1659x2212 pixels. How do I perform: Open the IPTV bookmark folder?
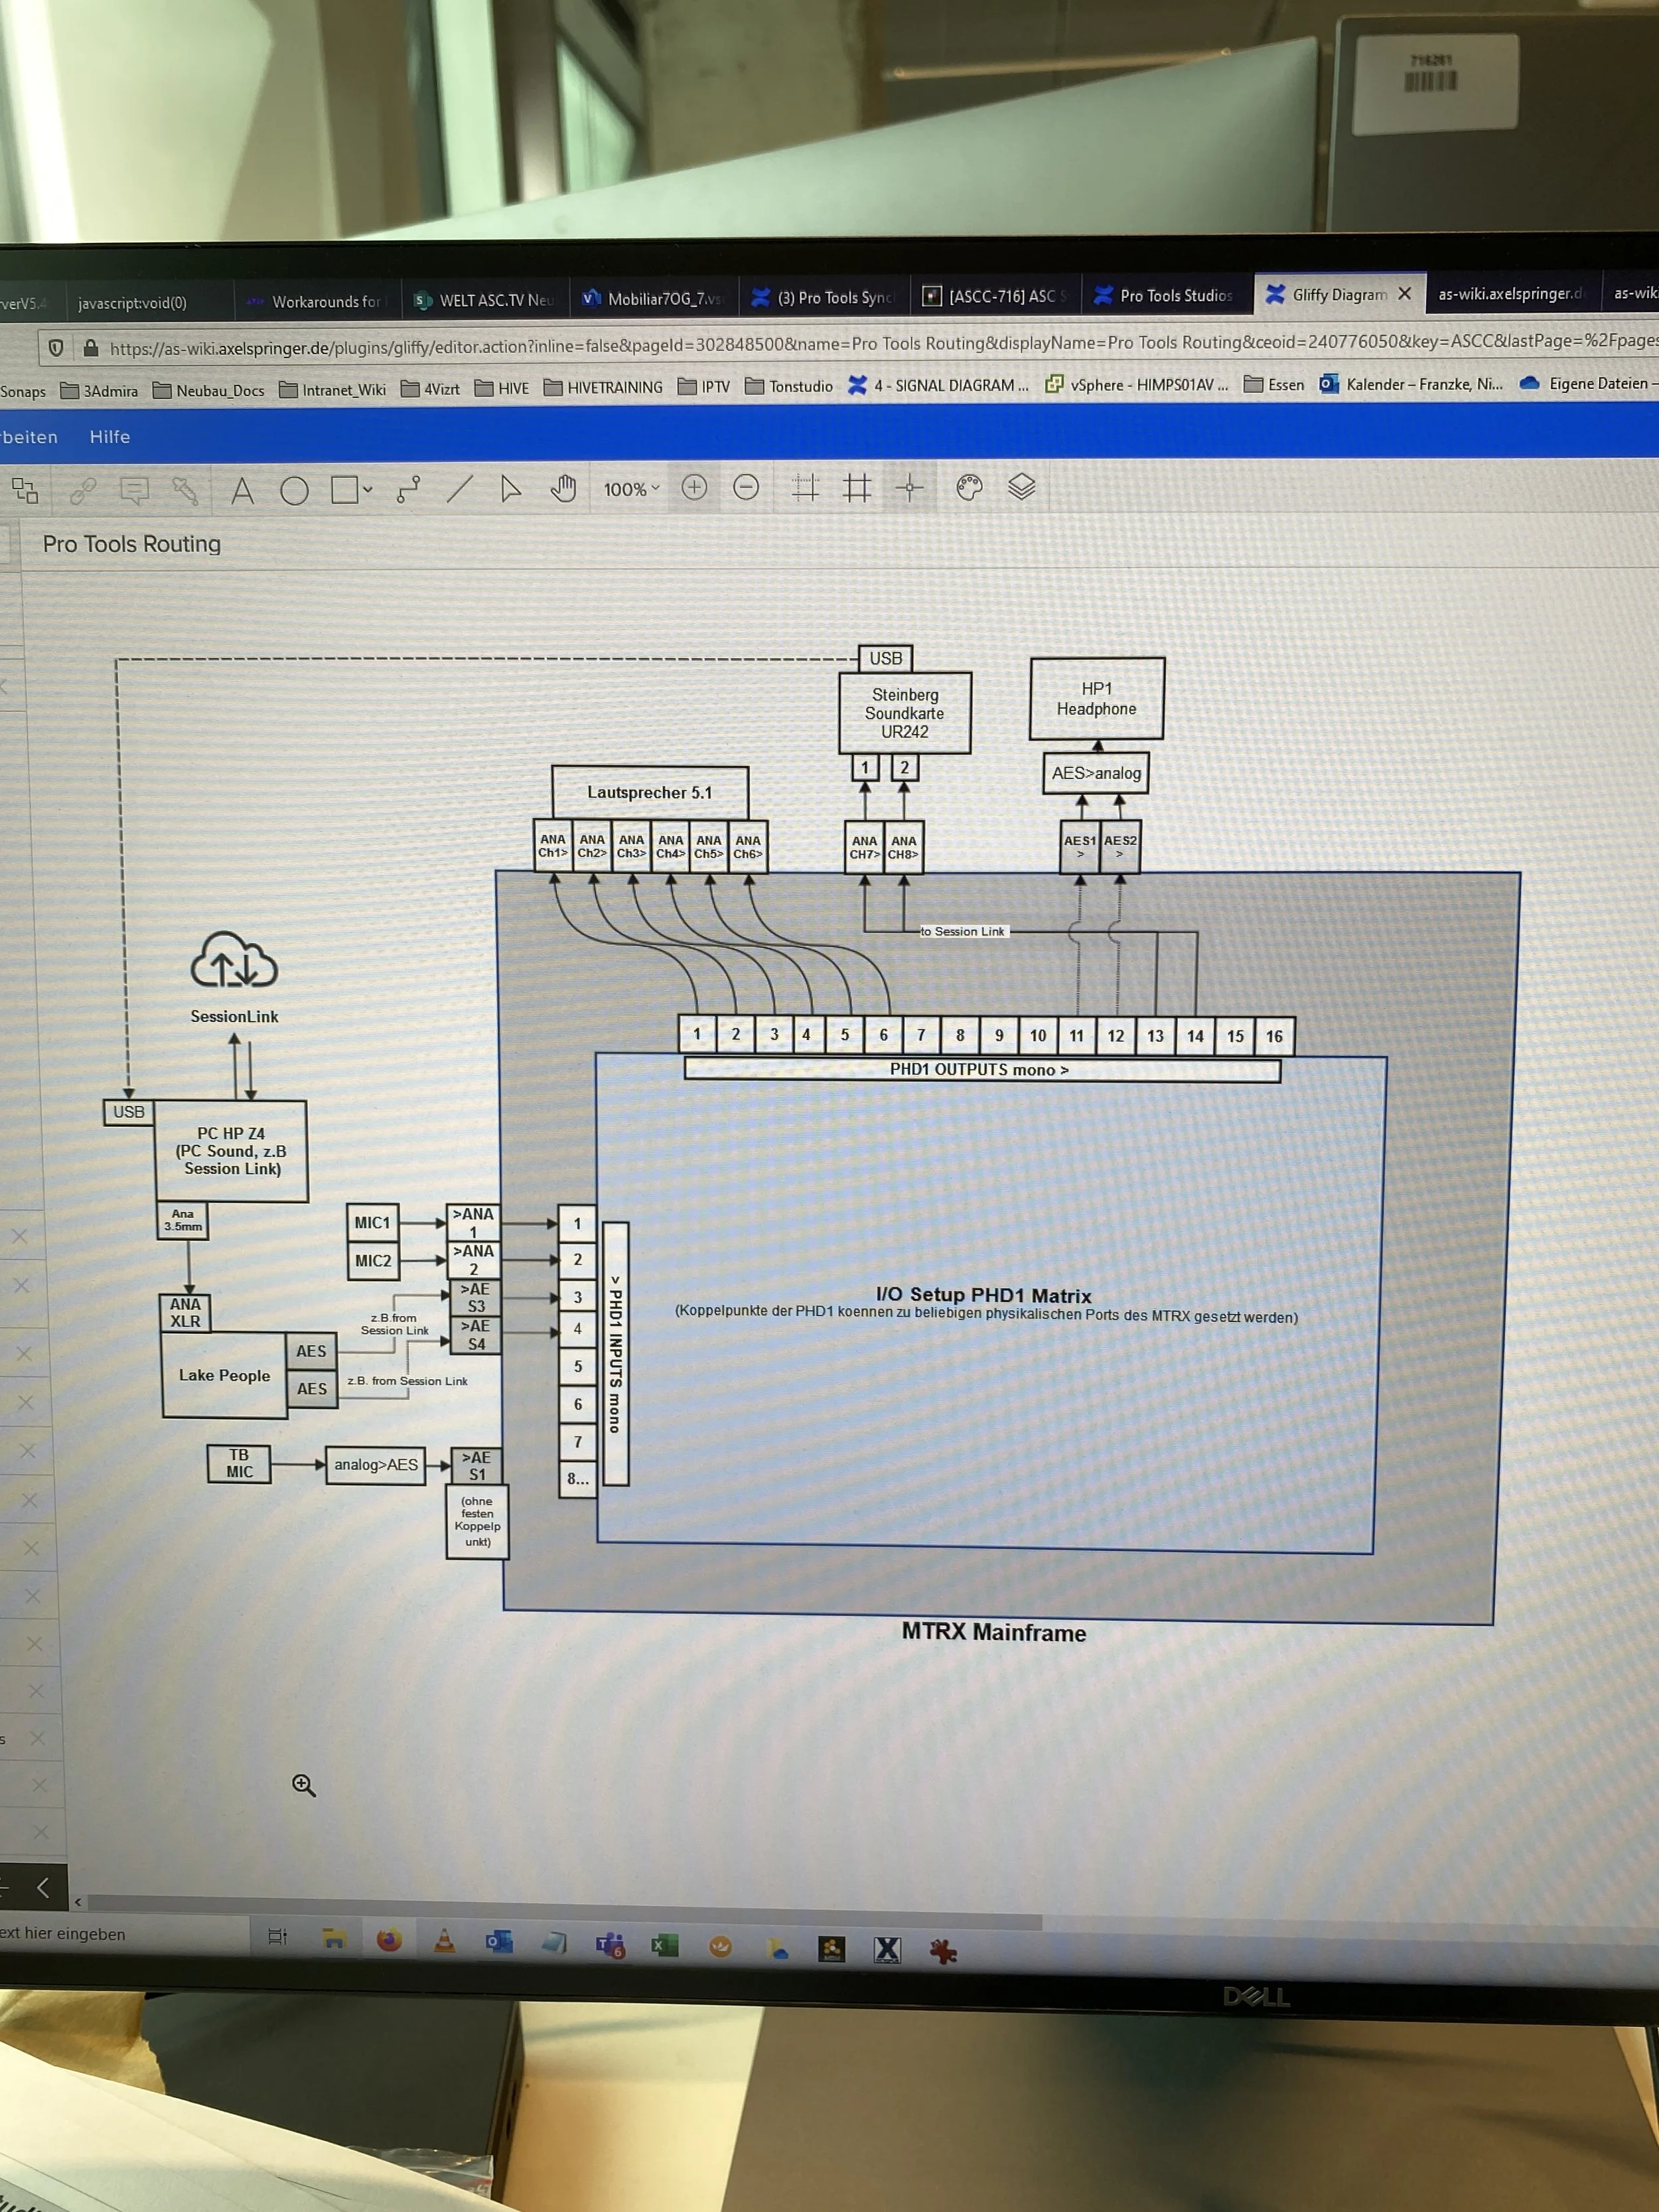[x=703, y=386]
